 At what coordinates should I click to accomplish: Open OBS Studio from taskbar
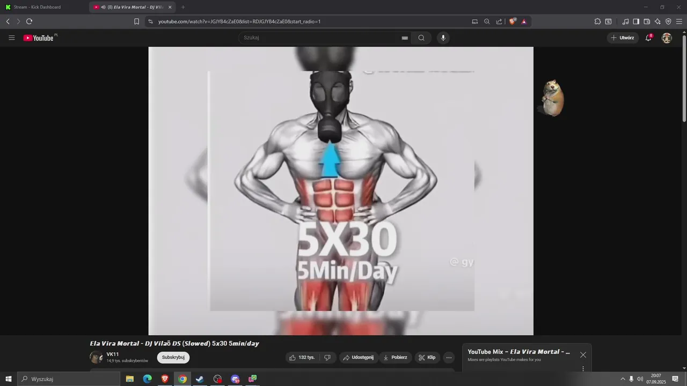click(217, 379)
